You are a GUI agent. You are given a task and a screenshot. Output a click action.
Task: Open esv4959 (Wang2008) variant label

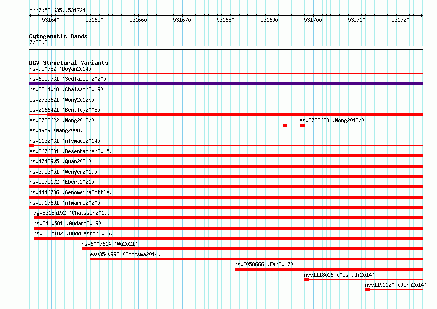click(56, 130)
